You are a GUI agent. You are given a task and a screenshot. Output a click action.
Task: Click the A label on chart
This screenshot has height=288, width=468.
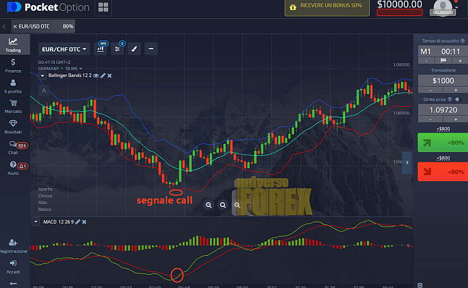44,91
